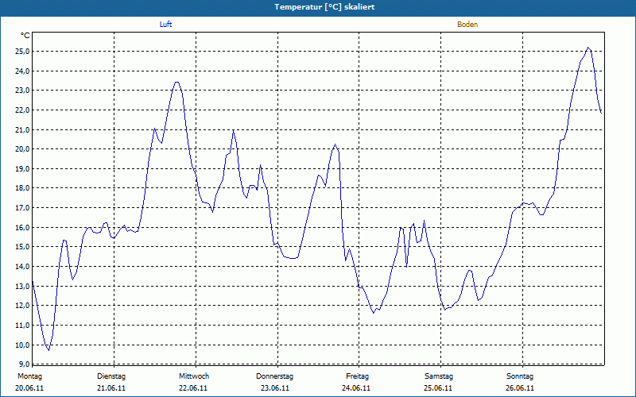Click the date '21.06.11'

pyautogui.click(x=111, y=388)
